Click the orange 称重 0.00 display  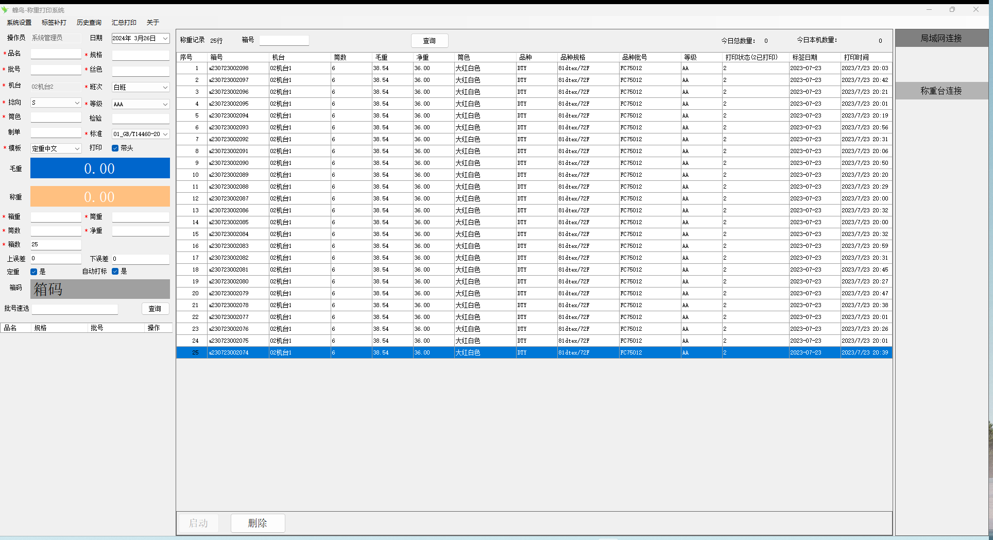click(100, 196)
